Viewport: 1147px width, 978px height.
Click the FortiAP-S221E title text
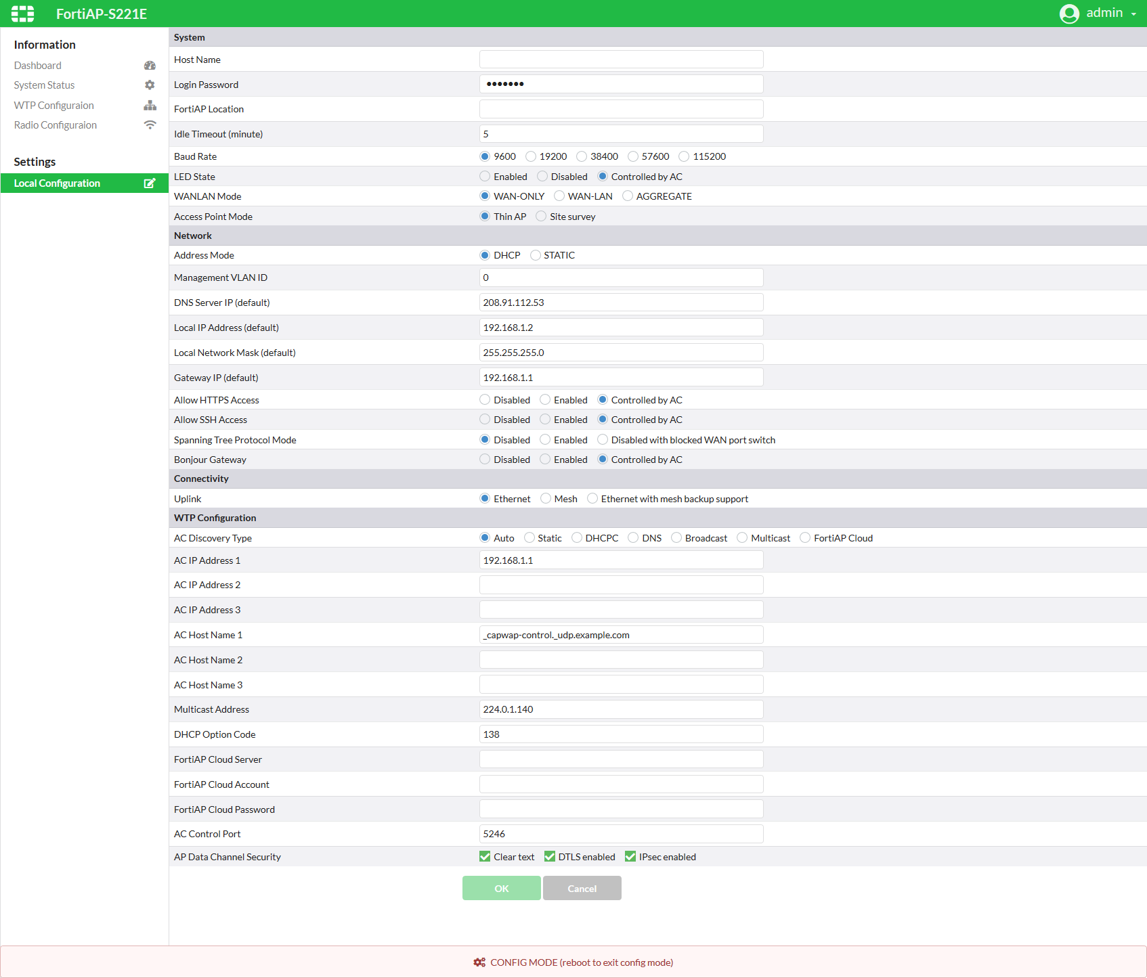point(102,14)
